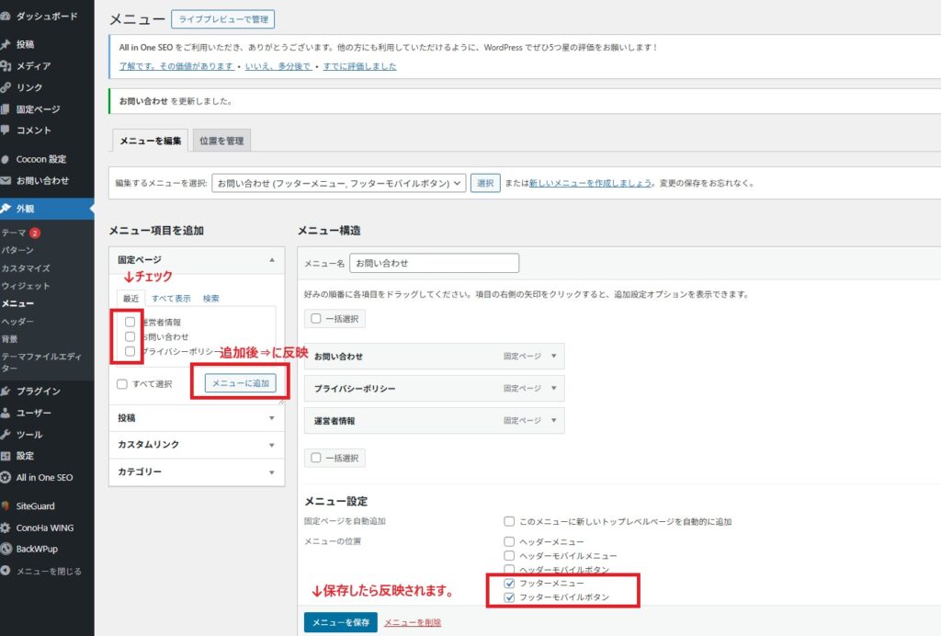Click the メディア icon in sidebar
The width and height of the screenshot is (941, 636).
coord(6,66)
